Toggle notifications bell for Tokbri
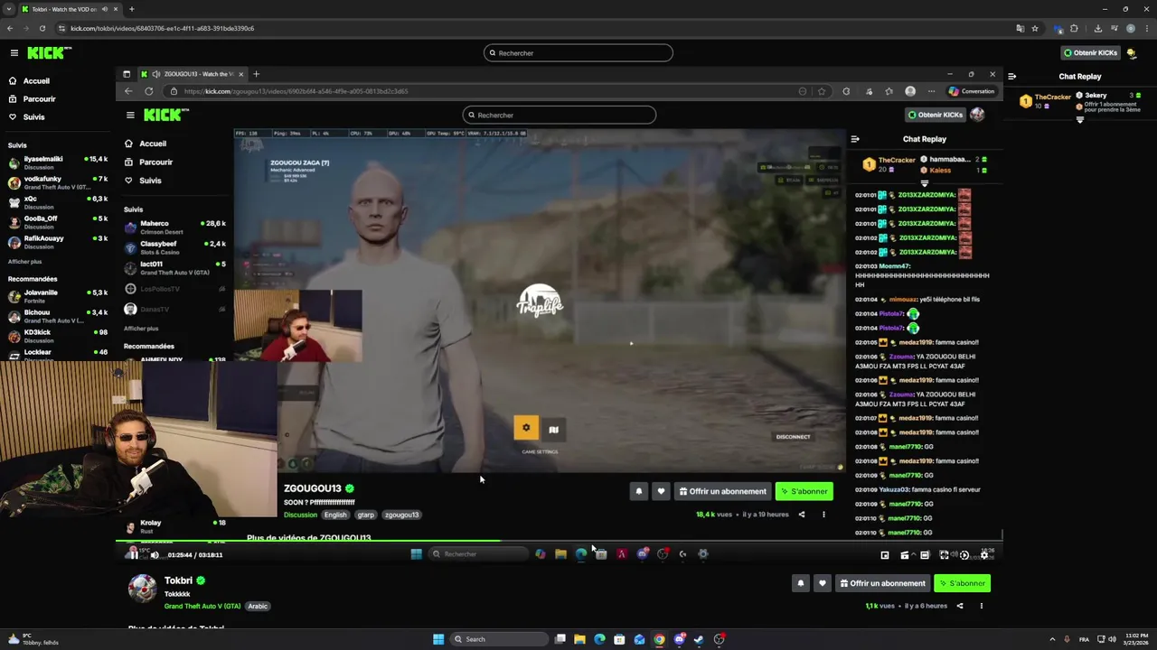This screenshot has height=650, width=1157. pyautogui.click(x=800, y=583)
